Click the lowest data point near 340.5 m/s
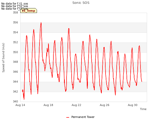The image size is (162, 122). tap(24, 99)
